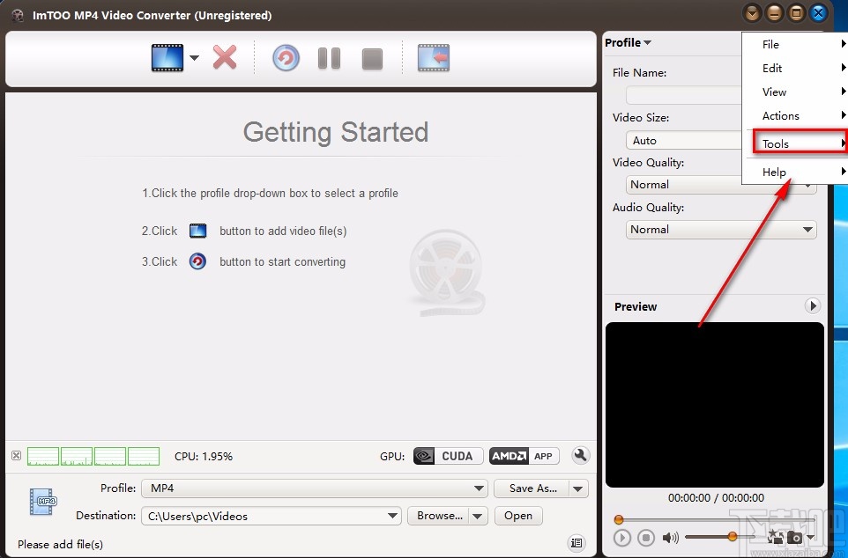Toggle the CPU usage monitor off
This screenshot has width=848, height=558.
point(16,456)
